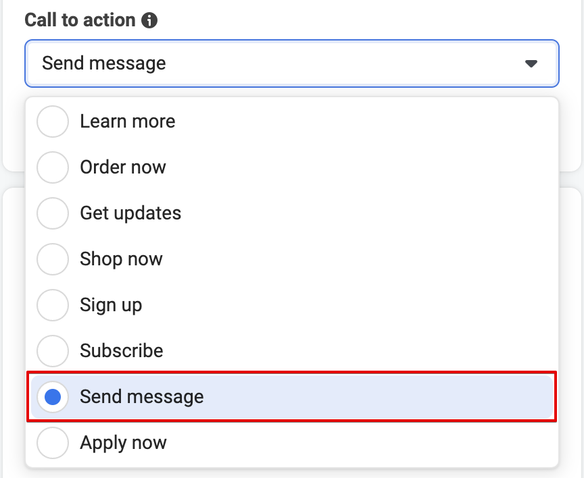Image resolution: width=584 pixels, height=478 pixels.
Task: Choose the Apply now option text
Action: click(123, 443)
